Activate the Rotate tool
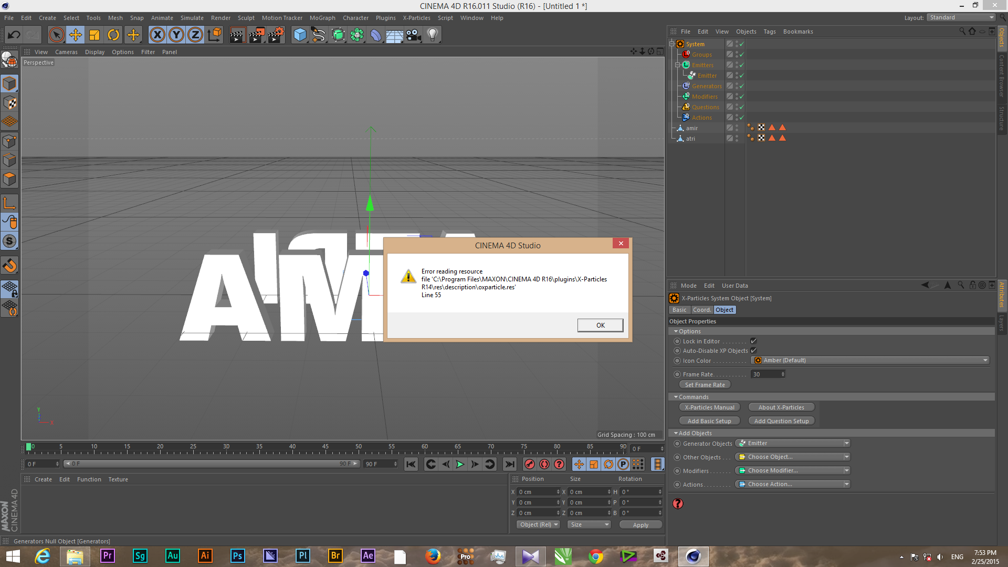This screenshot has width=1008, height=567. 113,35
